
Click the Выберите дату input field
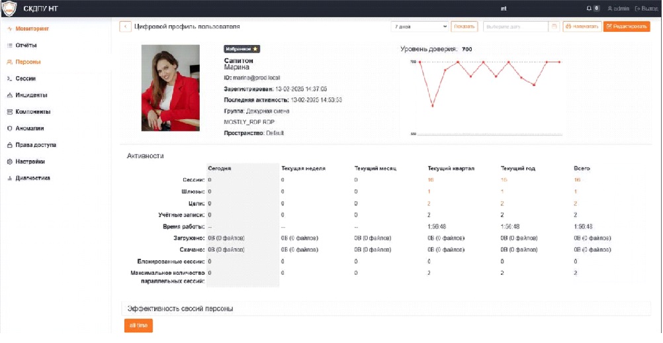(x=515, y=27)
